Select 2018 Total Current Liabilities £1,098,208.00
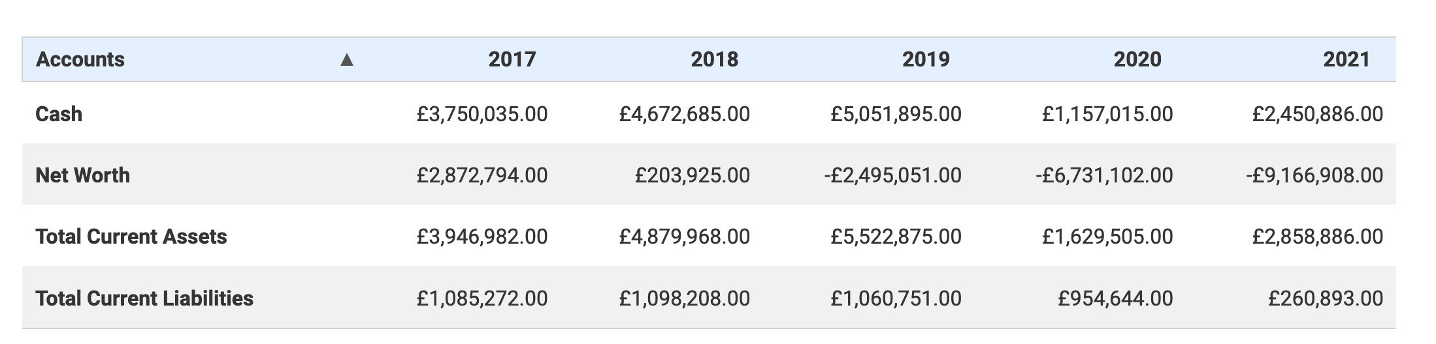Viewport: 1436px width, 344px height. click(685, 298)
